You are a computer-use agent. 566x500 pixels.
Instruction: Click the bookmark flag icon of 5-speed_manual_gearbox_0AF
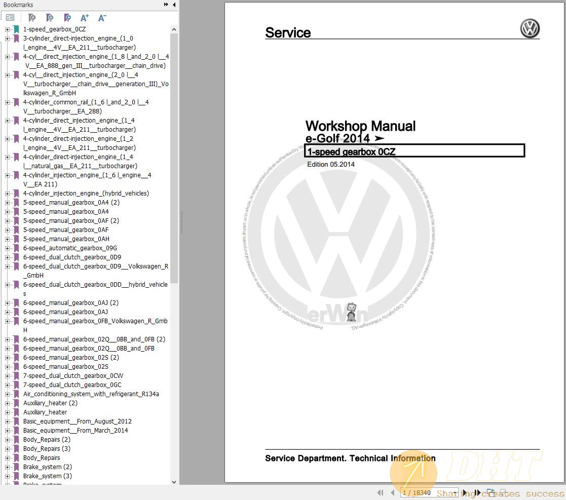tap(16, 230)
